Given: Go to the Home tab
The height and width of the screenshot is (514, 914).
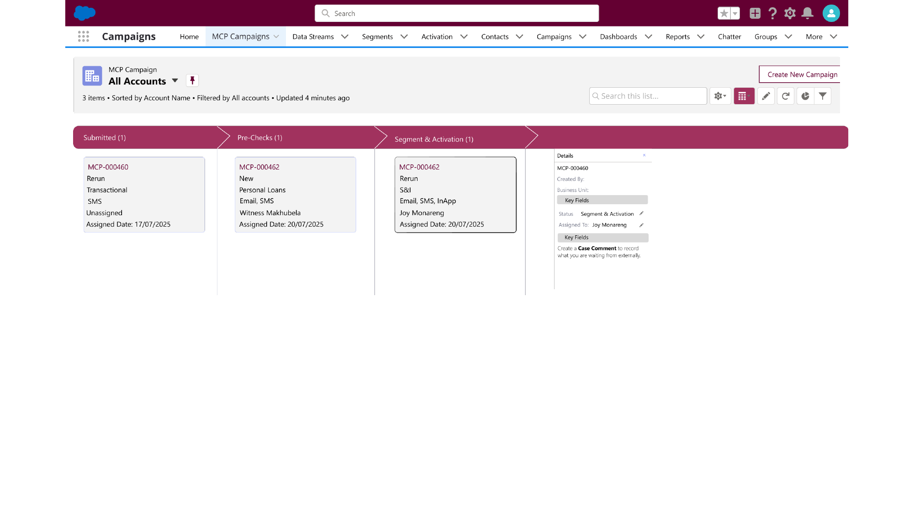Looking at the screenshot, I should (x=189, y=37).
